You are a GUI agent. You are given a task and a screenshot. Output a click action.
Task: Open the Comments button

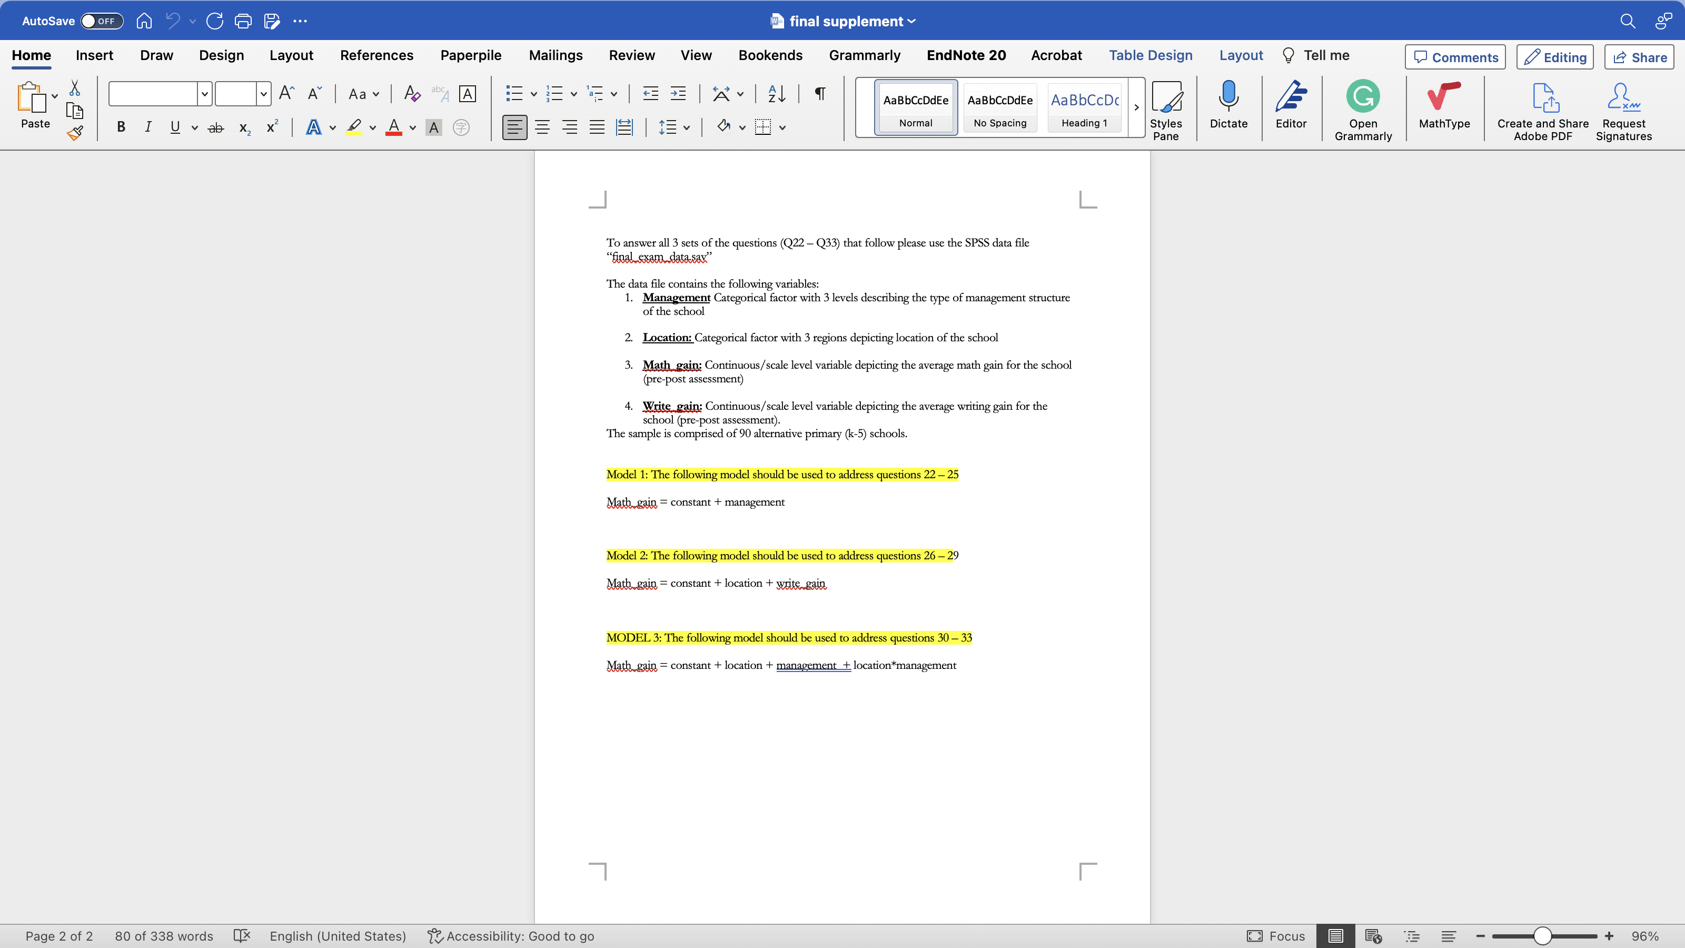(x=1455, y=57)
